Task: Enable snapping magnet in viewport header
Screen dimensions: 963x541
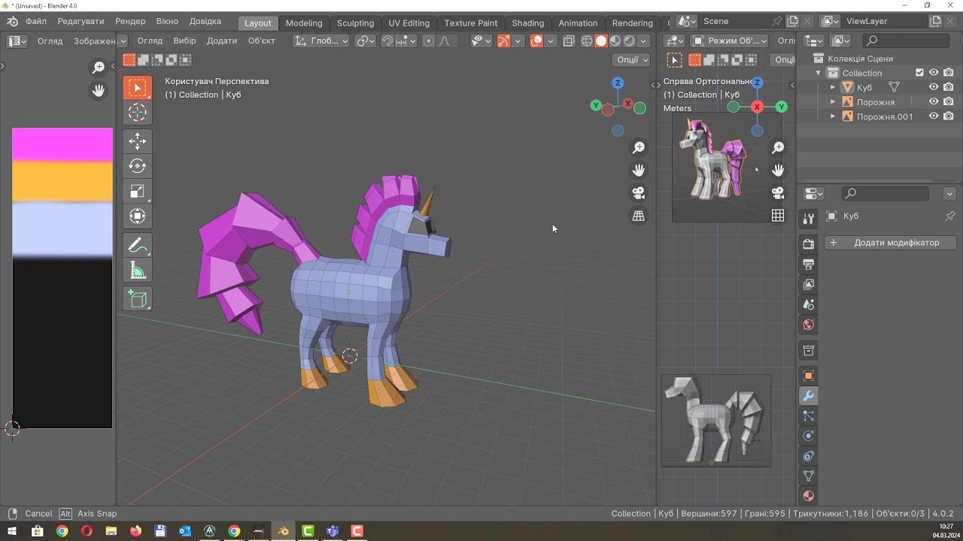Action: pos(387,41)
